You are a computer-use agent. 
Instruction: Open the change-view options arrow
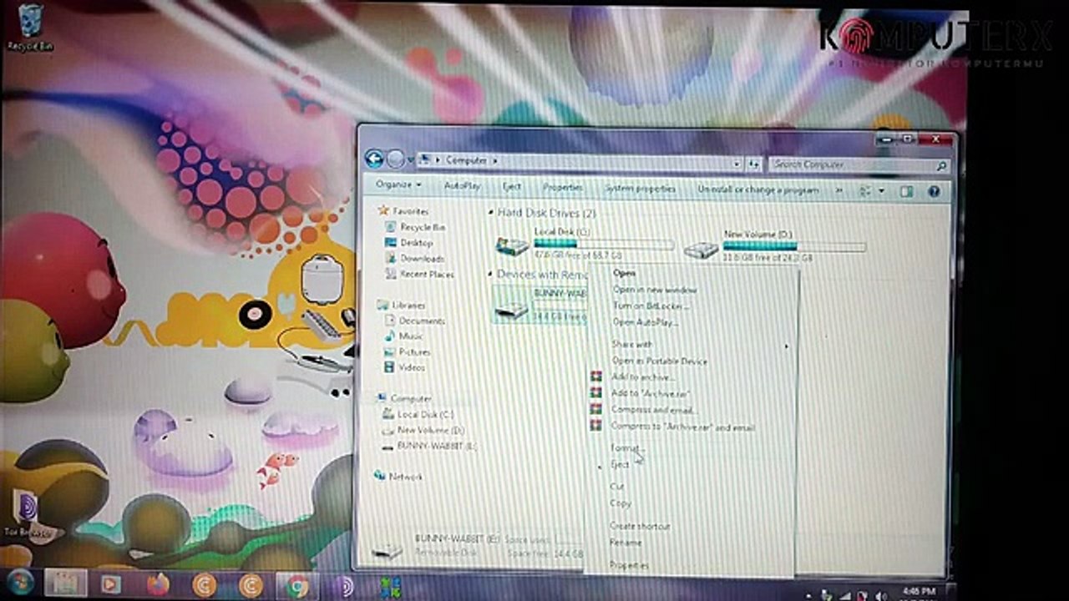coord(880,191)
